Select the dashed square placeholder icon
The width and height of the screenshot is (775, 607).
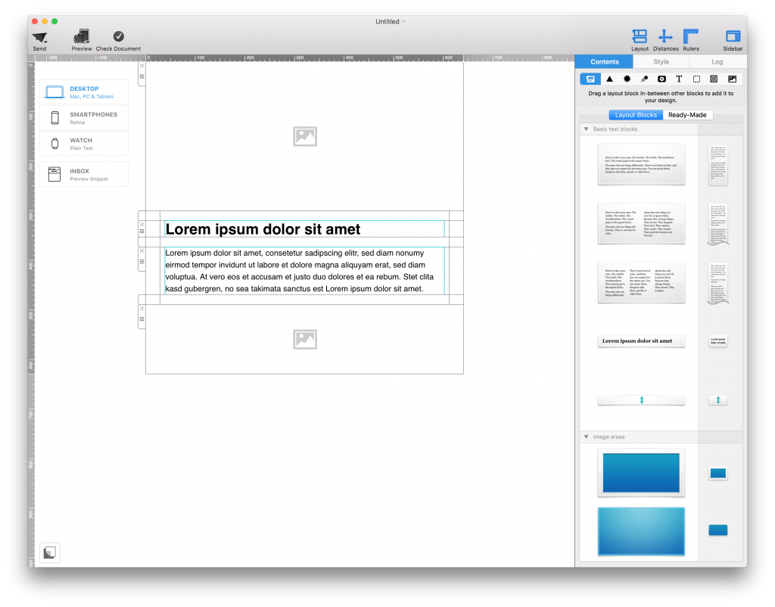point(696,79)
